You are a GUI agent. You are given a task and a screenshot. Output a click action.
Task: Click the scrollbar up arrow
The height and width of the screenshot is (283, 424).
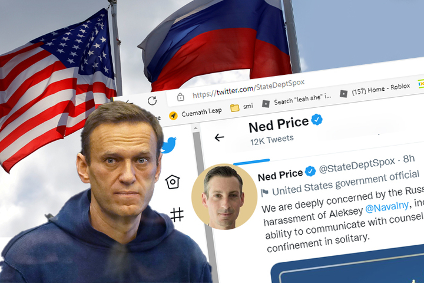196,127
